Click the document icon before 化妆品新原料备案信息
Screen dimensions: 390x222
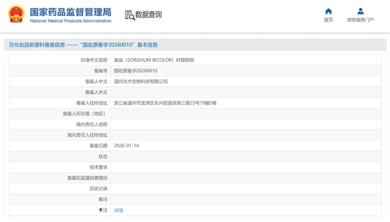[x=12, y=44]
